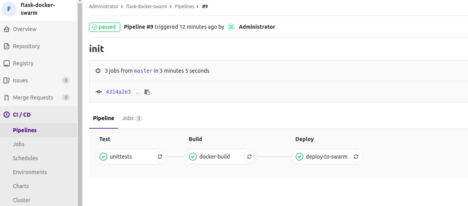Screen dimensions: 468x206
Task: Copy commit SHA to clipboard
Action: (x=147, y=92)
